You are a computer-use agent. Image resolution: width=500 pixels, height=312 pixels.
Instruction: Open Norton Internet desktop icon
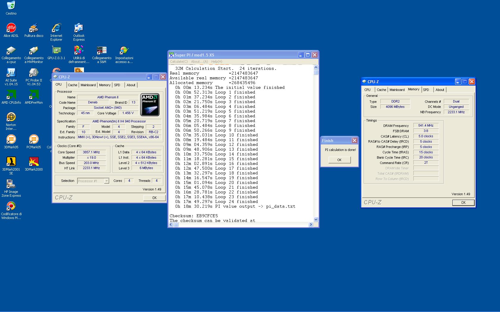coord(11,121)
